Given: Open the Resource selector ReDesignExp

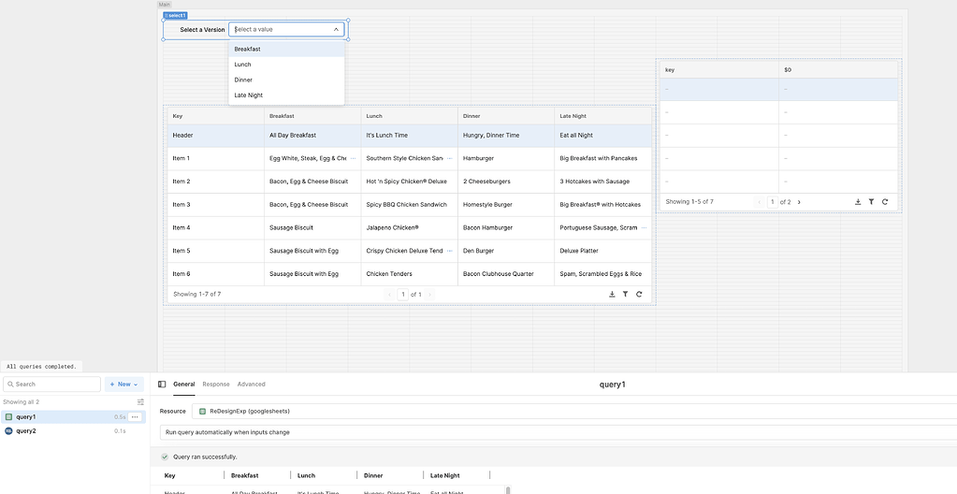Looking at the screenshot, I should click(573, 411).
